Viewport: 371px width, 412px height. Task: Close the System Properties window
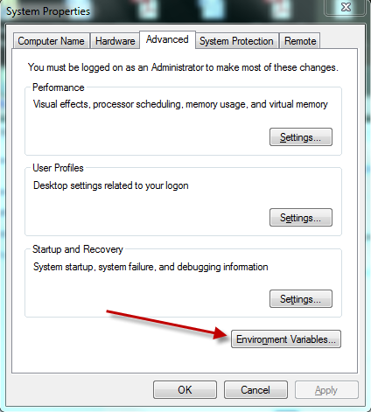(x=346, y=7)
